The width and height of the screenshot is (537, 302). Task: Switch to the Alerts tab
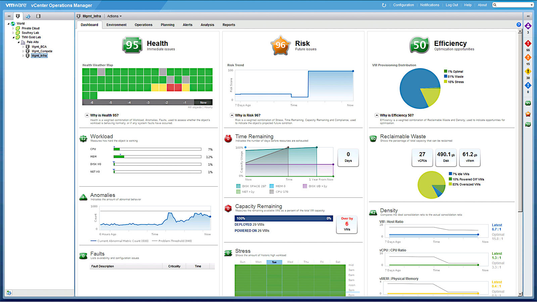pos(188,25)
